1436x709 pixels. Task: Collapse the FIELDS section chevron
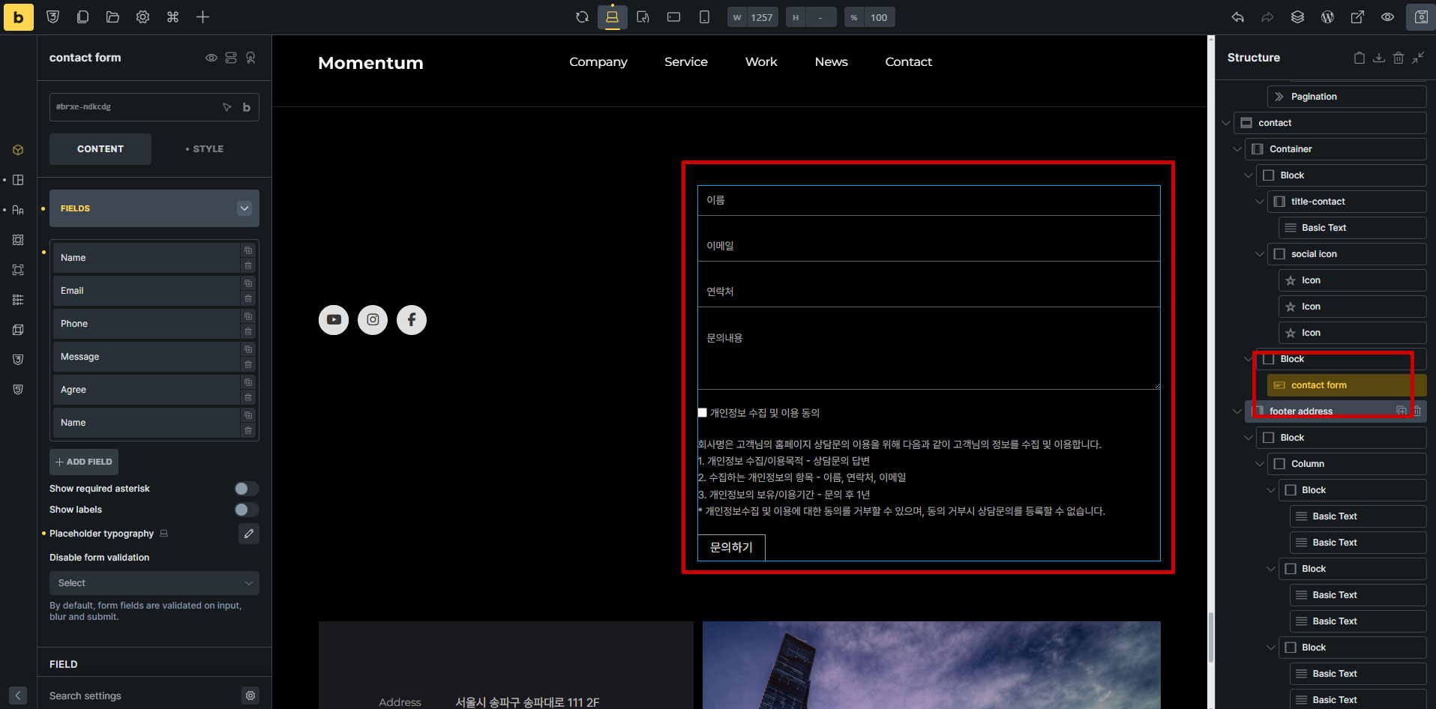click(244, 208)
